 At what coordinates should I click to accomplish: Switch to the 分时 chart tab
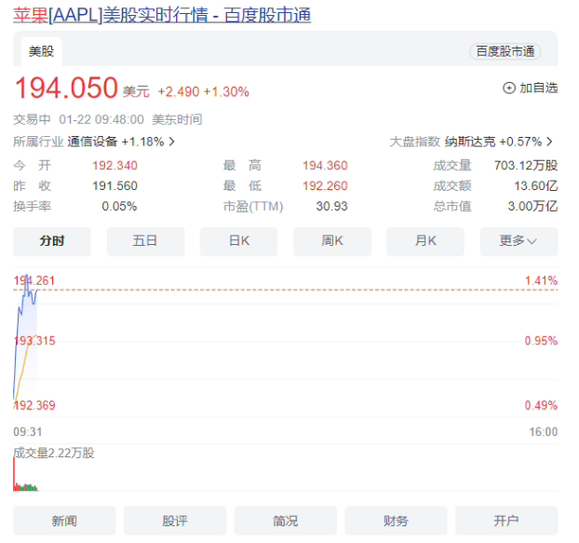(52, 241)
